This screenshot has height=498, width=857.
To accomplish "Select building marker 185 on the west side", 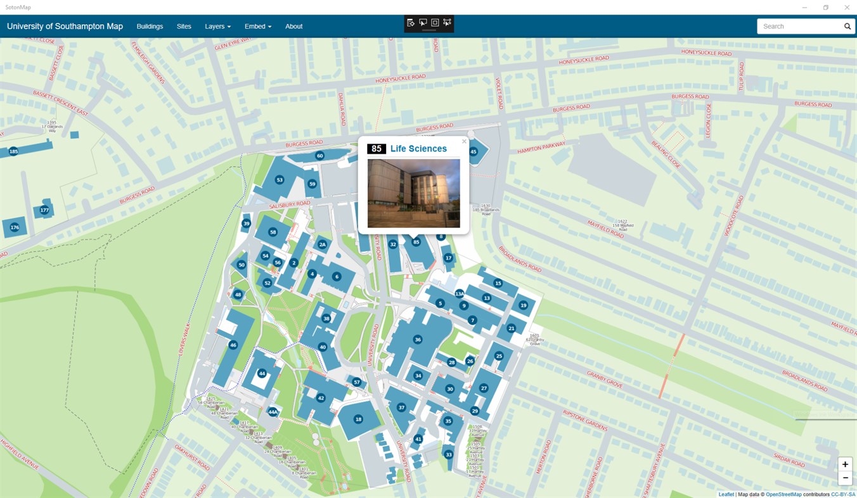I will pyautogui.click(x=13, y=151).
